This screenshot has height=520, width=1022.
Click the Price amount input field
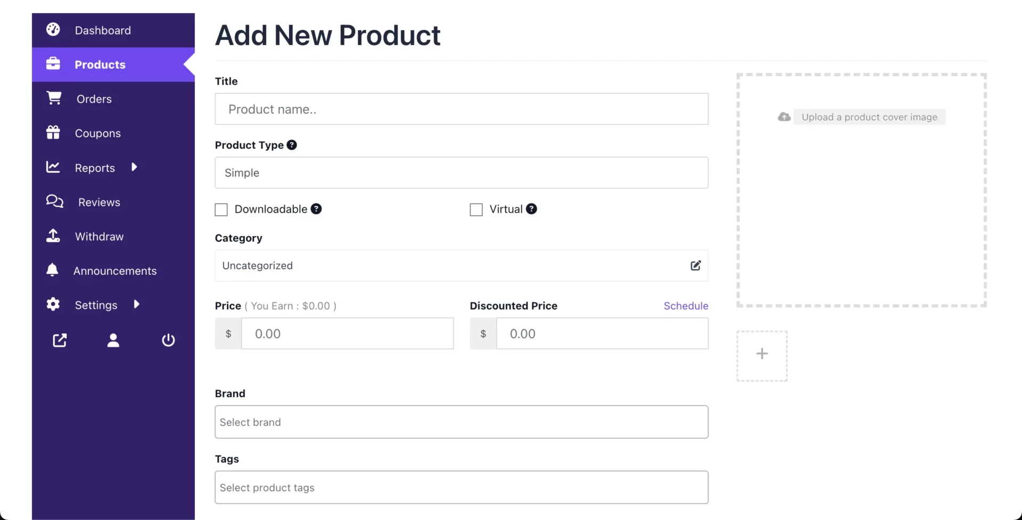[x=348, y=333]
